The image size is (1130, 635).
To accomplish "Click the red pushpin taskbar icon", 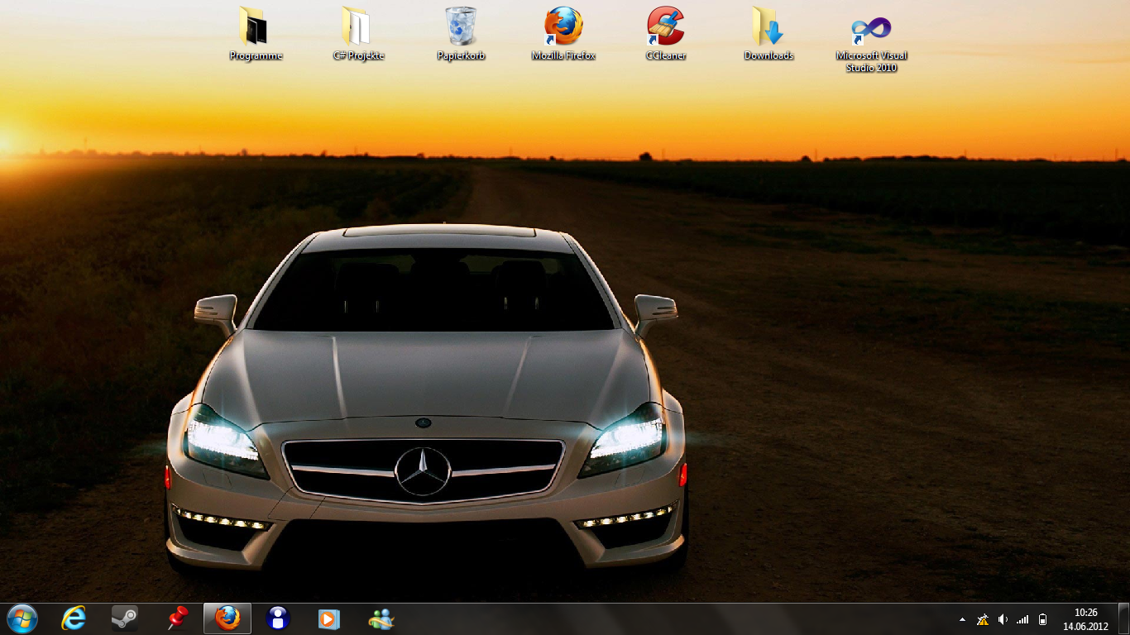I will point(177,618).
